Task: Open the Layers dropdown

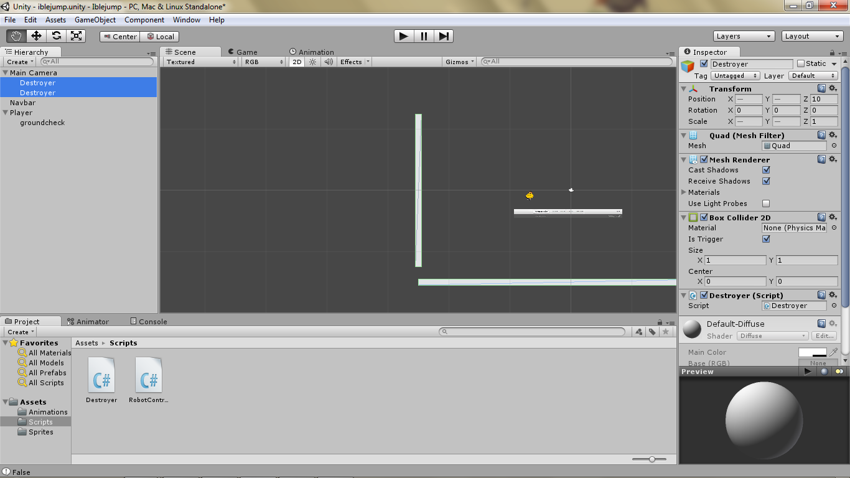Action: 744,36
